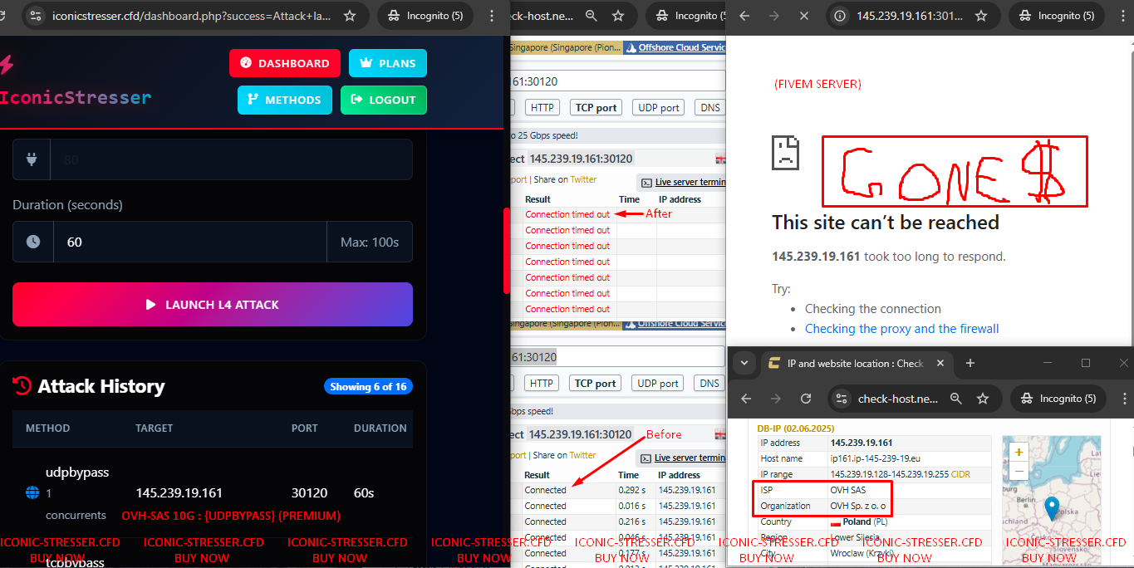Image resolution: width=1134 pixels, height=568 pixels.
Task: Select lower HTTP check button
Action: tap(542, 383)
